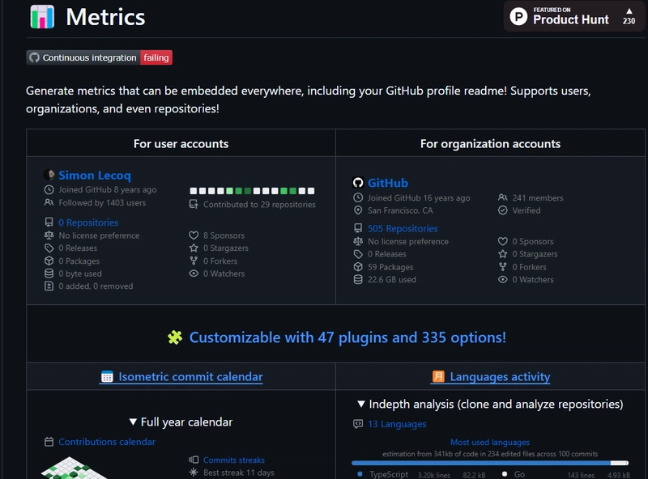This screenshot has width=648, height=479.
Task: Open the Continuous integration failing badge
Action: (x=99, y=57)
